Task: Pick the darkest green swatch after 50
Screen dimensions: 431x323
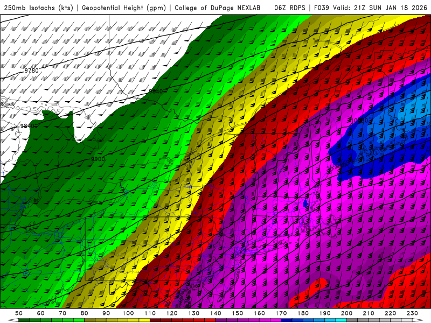Action: (24, 320)
